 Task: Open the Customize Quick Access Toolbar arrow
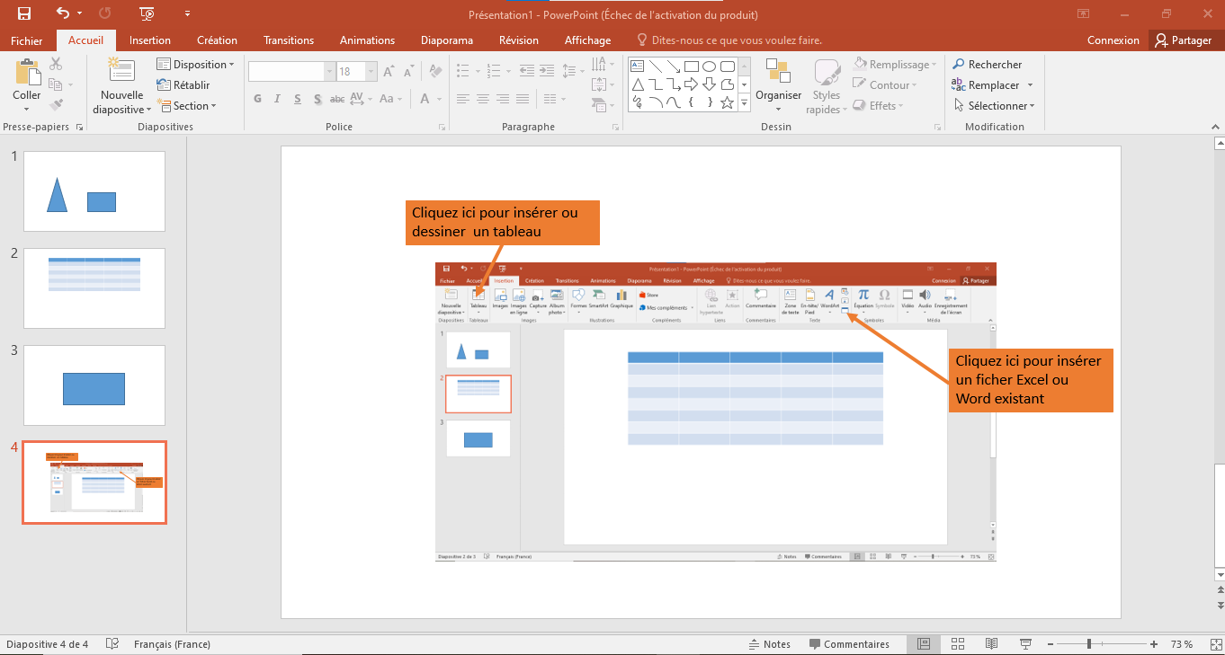click(x=187, y=13)
